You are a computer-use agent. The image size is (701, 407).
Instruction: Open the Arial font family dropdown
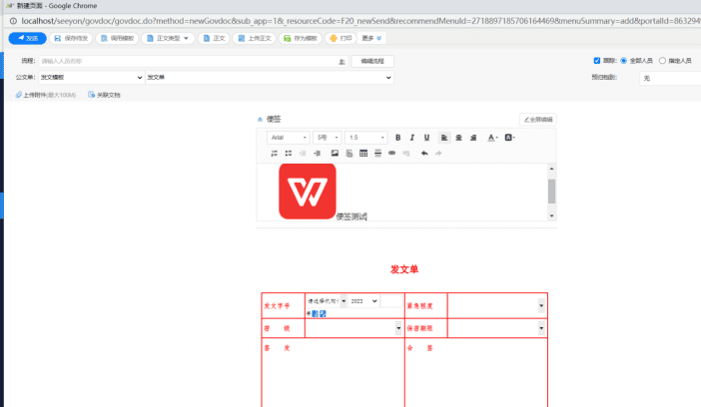(289, 138)
